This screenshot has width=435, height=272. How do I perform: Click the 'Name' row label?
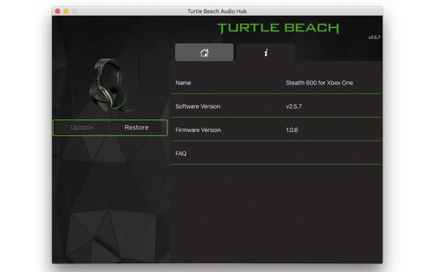point(183,83)
